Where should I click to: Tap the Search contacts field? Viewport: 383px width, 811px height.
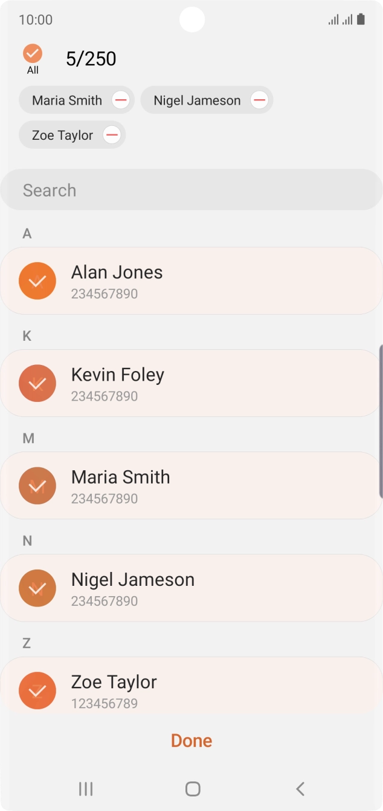point(191,190)
